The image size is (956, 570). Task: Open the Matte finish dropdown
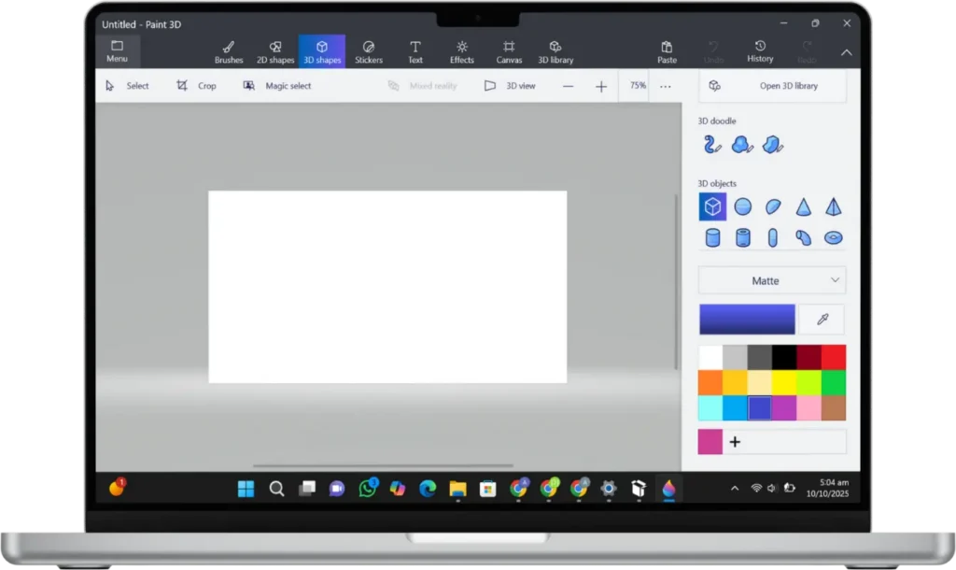tap(772, 280)
